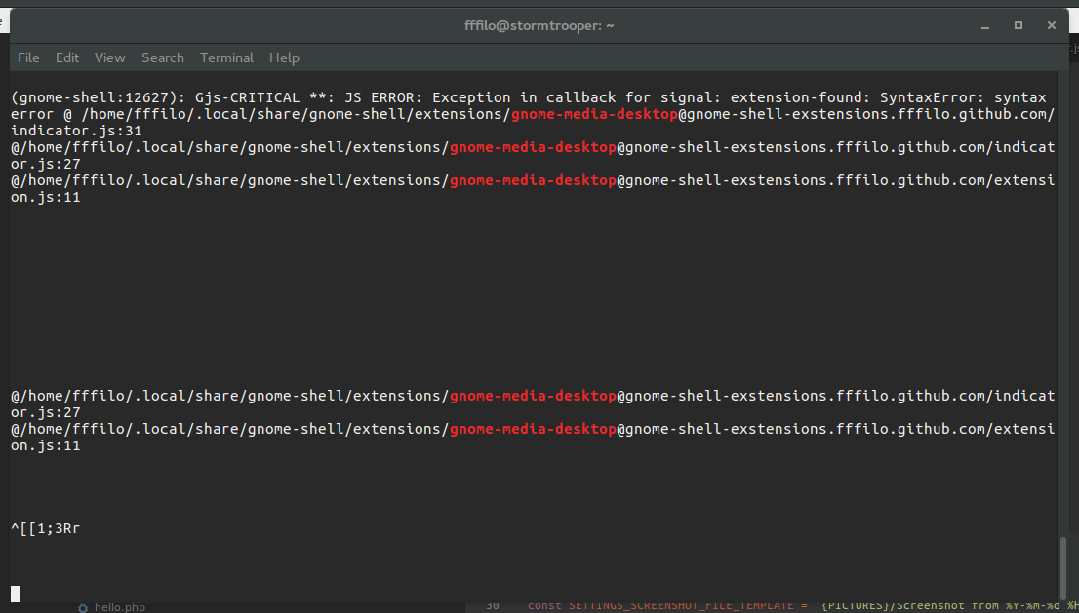Screen dimensions: 1079x613
Task: Click the text 'indicator.js:31'
Action: (76, 131)
